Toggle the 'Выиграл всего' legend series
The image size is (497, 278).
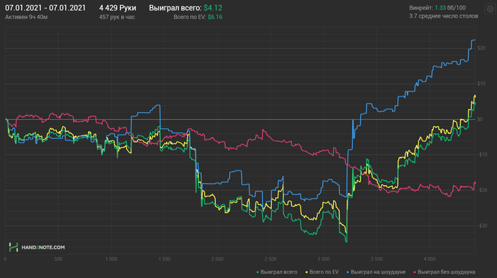tap(277, 272)
